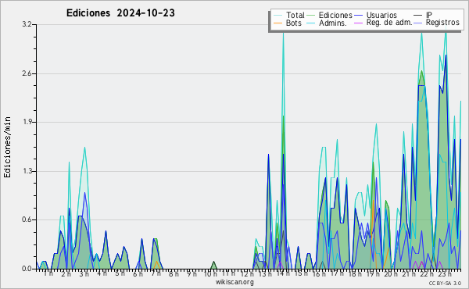Screen dimensions: 469x289
Task: Click the '5 h' X-axis label
Action: [120, 273]
